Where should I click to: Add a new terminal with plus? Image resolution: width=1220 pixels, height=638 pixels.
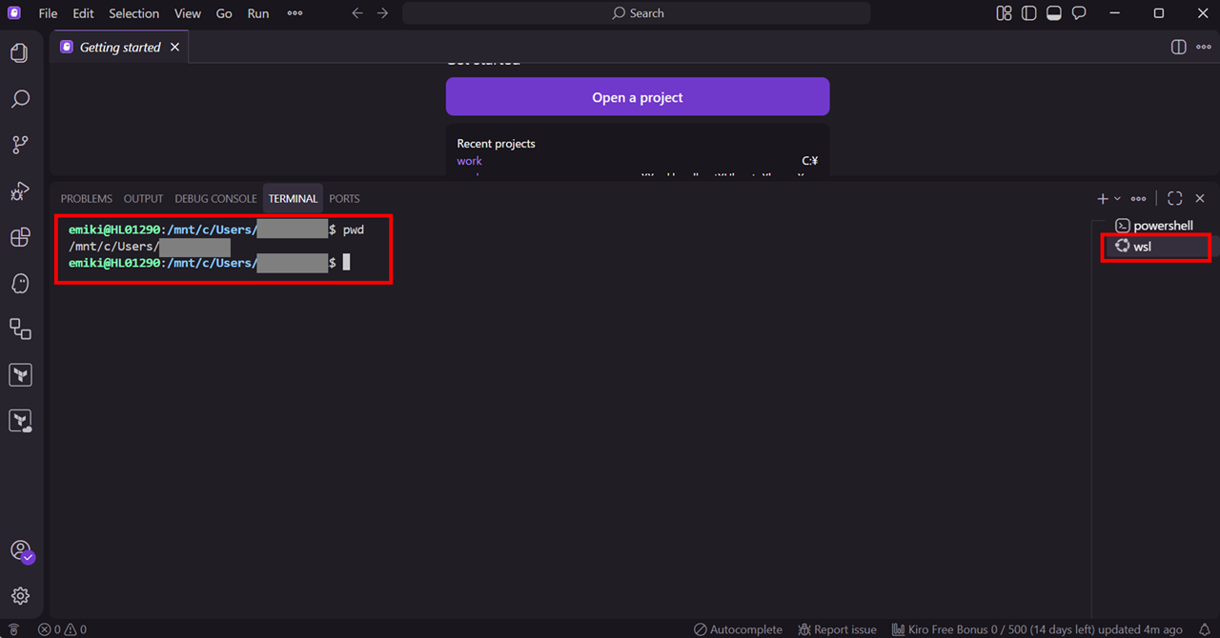pos(1103,199)
